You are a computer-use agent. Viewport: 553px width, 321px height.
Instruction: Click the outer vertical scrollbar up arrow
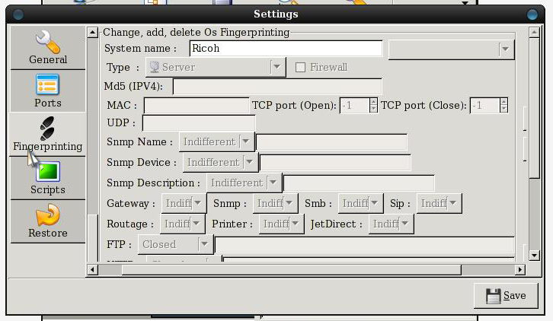coord(534,33)
